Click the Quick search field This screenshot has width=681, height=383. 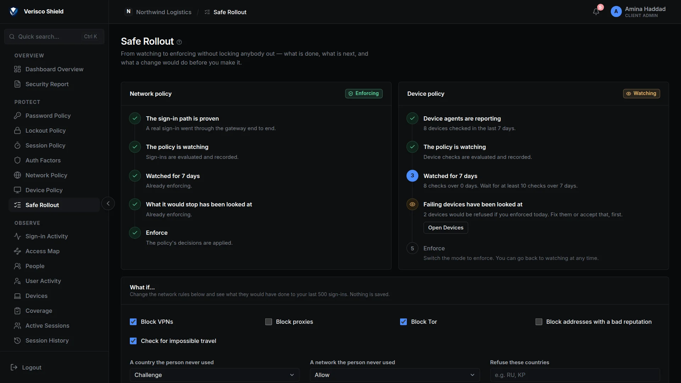point(54,37)
